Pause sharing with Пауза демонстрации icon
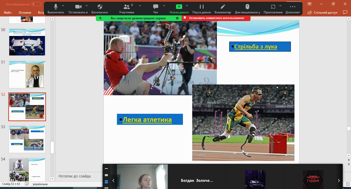Screen dimensions: 351x189 pos(202,7)
